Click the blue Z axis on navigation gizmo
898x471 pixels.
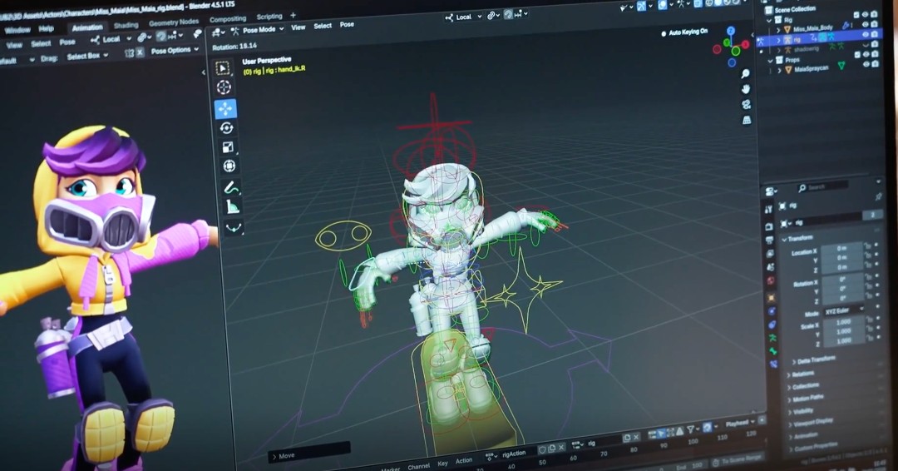731,30
